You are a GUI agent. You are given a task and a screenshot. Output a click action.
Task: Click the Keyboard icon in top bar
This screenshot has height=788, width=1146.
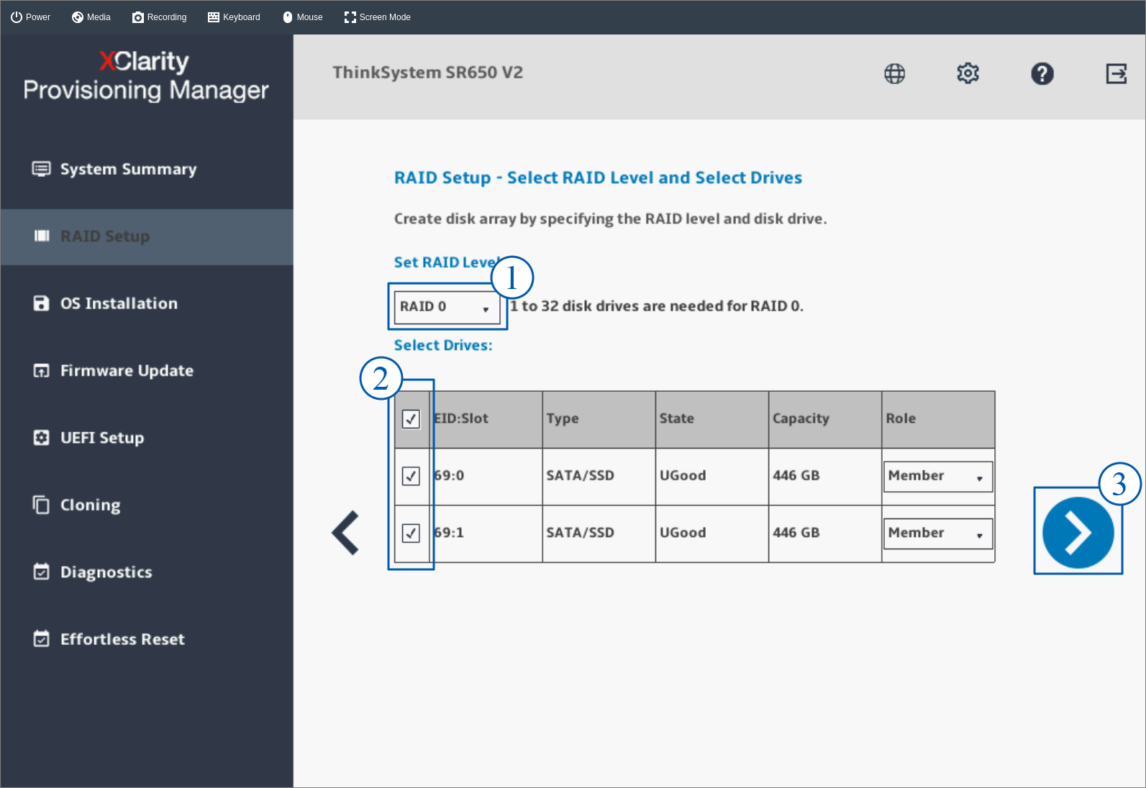coord(214,17)
